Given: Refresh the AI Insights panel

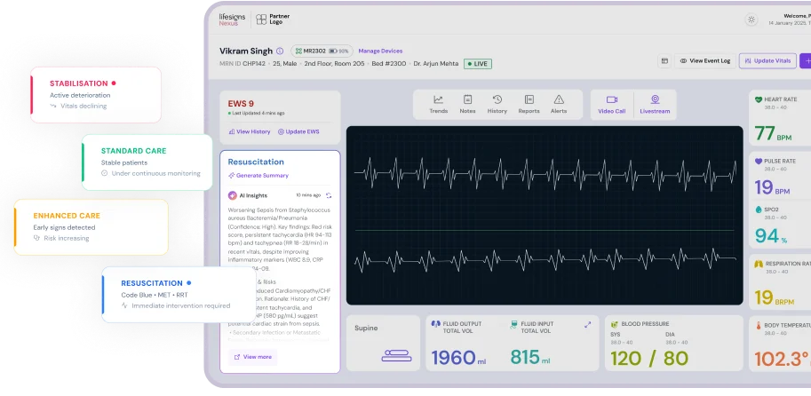Looking at the screenshot, I should click(x=328, y=194).
